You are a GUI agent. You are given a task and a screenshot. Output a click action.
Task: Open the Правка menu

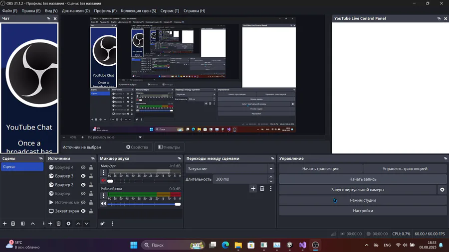pyautogui.click(x=31, y=10)
